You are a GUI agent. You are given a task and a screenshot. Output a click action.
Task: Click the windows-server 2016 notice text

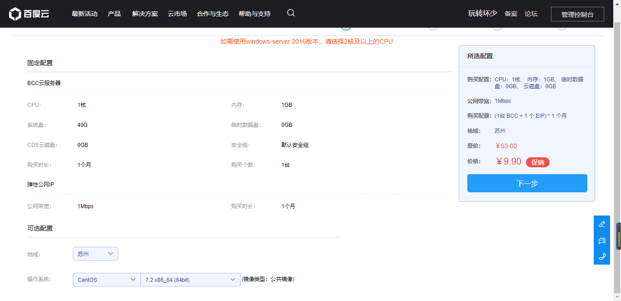[x=306, y=41]
